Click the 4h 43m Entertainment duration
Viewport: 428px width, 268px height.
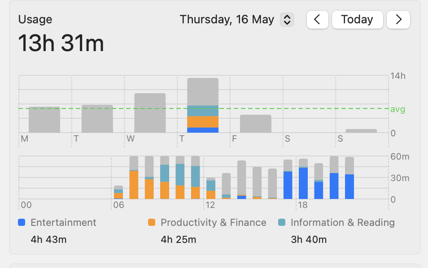(x=48, y=239)
